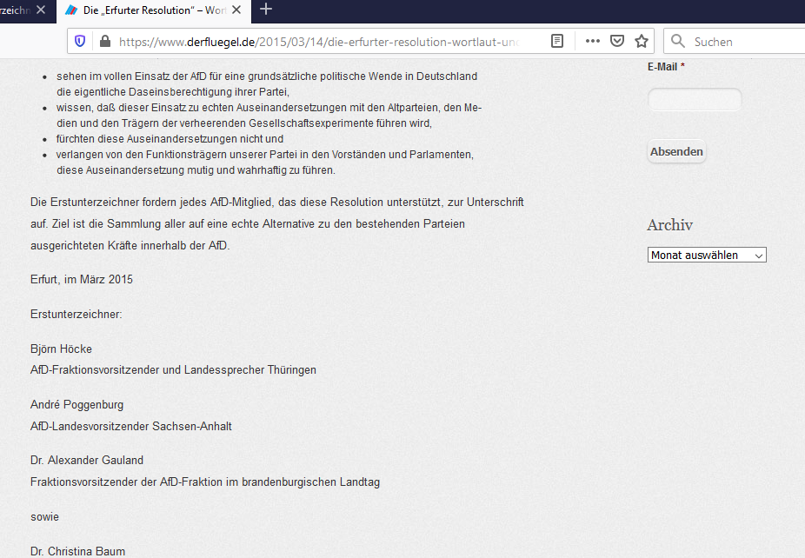Image resolution: width=805 pixels, height=558 pixels.
Task: Switch to the Erfurter Resolution tab
Action: [x=154, y=10]
